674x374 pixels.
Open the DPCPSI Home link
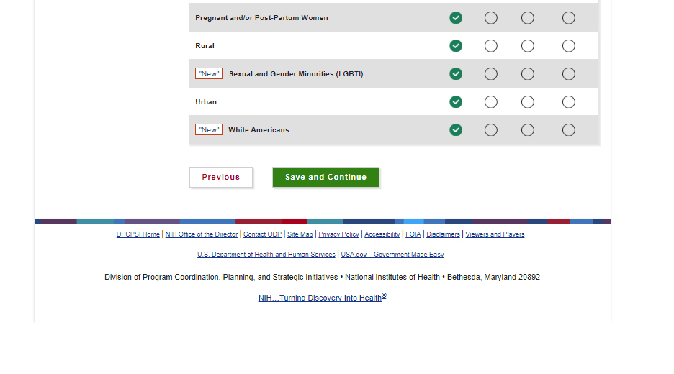pos(138,234)
